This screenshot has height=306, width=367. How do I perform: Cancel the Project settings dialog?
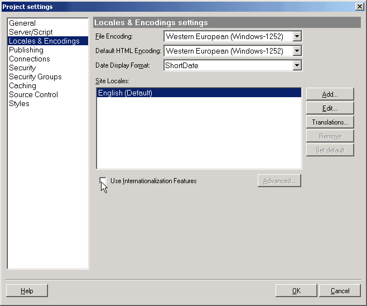point(340,291)
